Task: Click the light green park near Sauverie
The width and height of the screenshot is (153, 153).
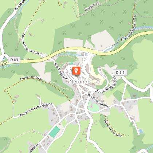Action: (94, 107)
